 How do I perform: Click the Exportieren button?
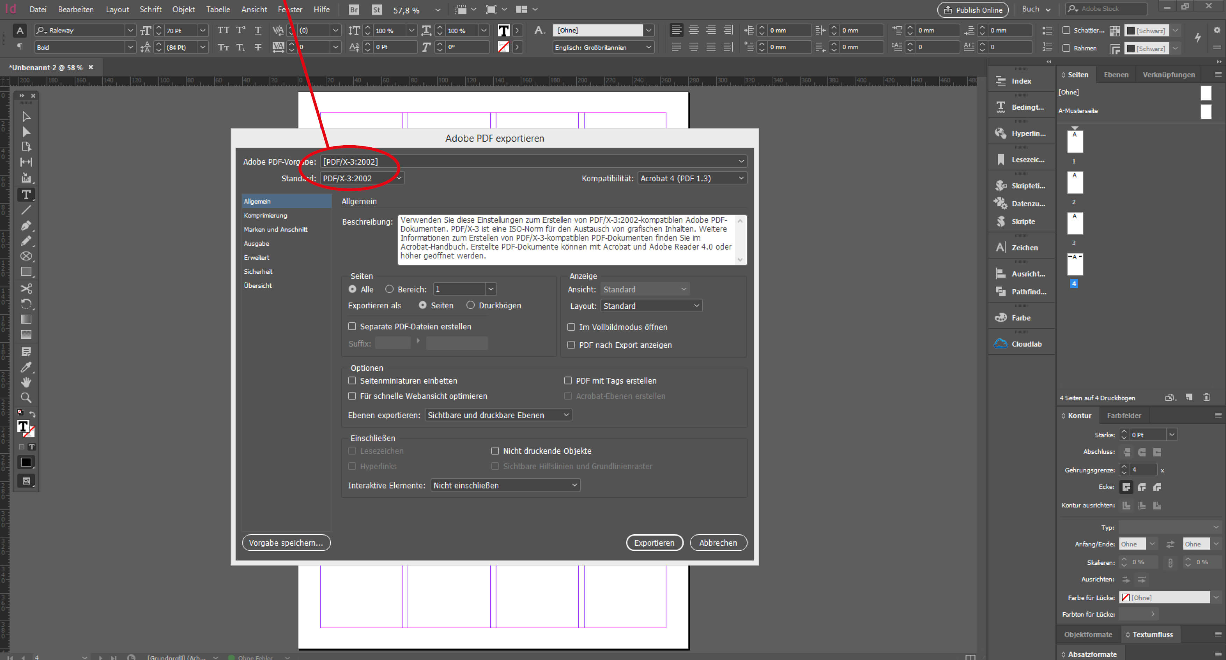click(x=654, y=543)
